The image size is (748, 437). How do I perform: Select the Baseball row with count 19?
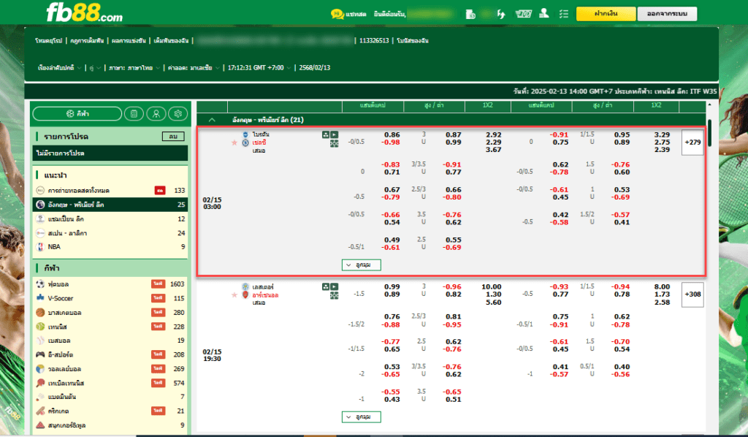click(x=110, y=341)
